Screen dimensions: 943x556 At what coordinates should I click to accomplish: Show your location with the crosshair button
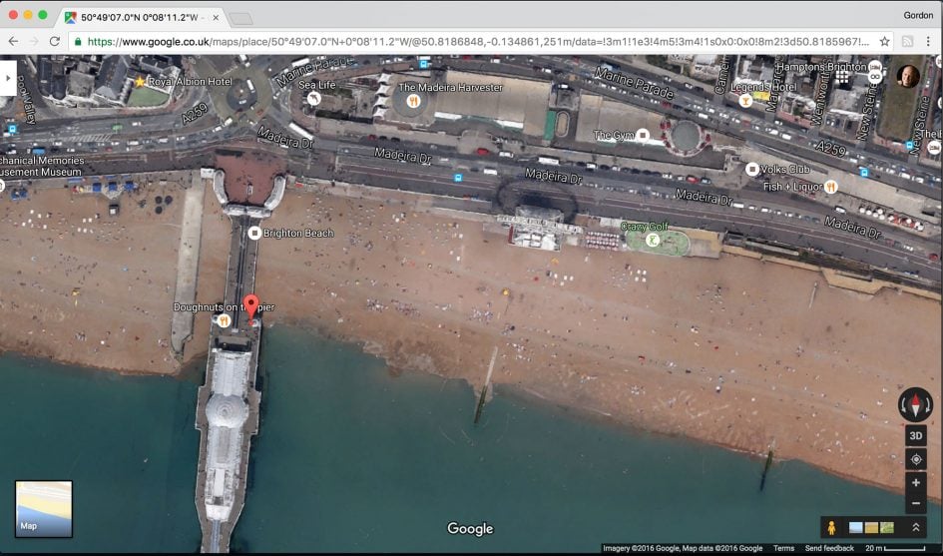(916, 459)
